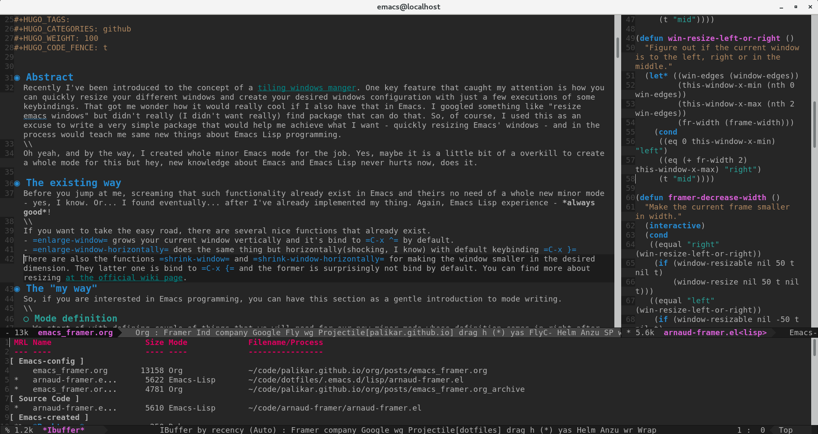Click the 13k size in mode line

click(x=21, y=333)
